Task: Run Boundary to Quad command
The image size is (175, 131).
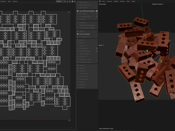Action: pyautogui.click(x=87, y=62)
